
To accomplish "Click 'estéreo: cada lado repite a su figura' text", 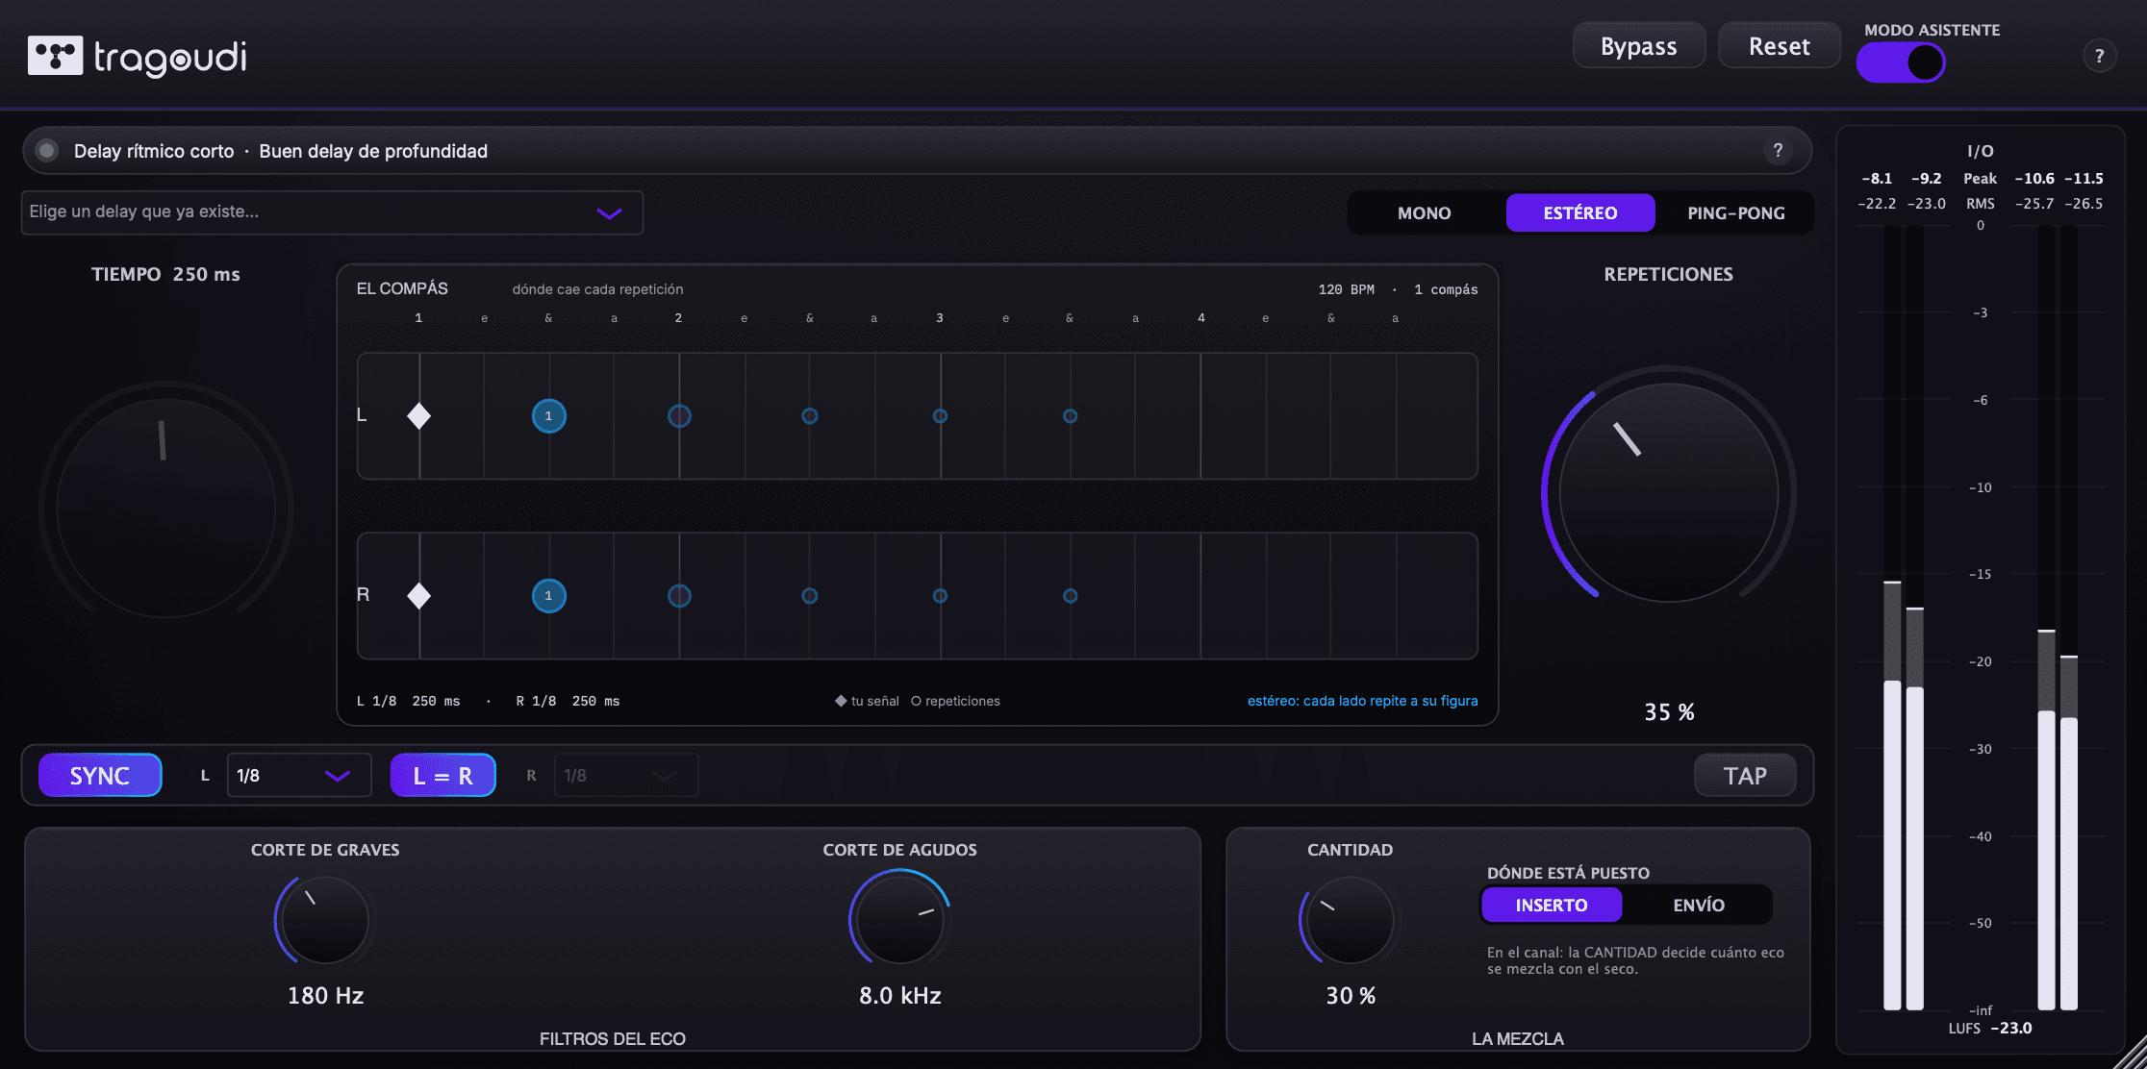I will point(1362,701).
